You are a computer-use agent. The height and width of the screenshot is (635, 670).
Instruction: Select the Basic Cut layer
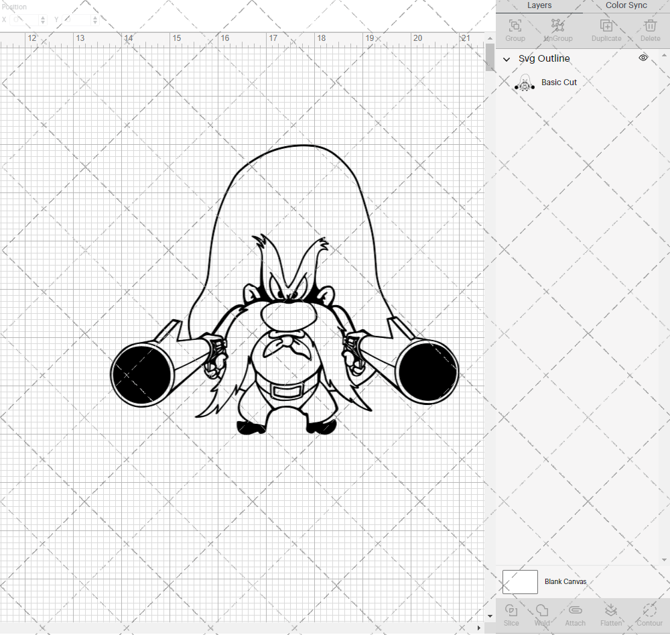click(559, 82)
